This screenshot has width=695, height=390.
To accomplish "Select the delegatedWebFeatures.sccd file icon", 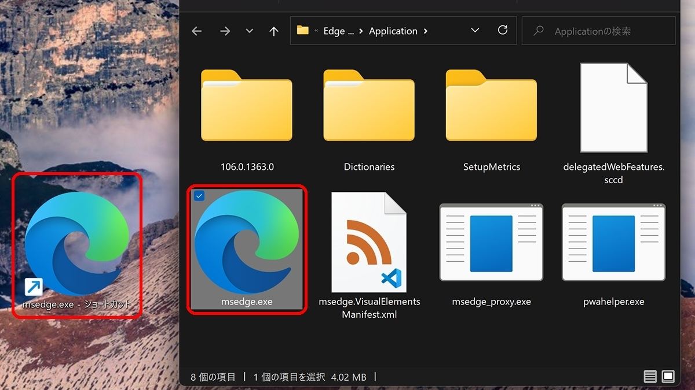I will 613,107.
